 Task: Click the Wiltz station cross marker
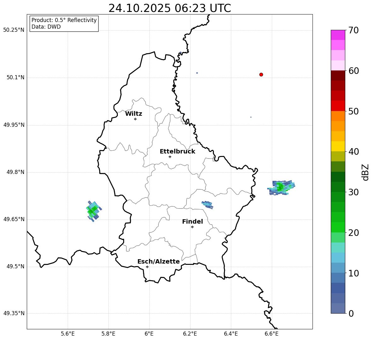[x=135, y=119]
